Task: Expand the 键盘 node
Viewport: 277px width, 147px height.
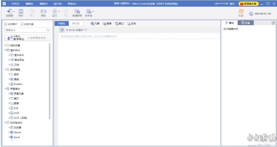Action: pyautogui.click(x=9, y=79)
